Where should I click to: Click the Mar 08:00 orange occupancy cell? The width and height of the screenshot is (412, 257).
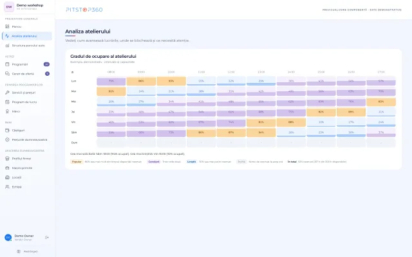(x=111, y=91)
